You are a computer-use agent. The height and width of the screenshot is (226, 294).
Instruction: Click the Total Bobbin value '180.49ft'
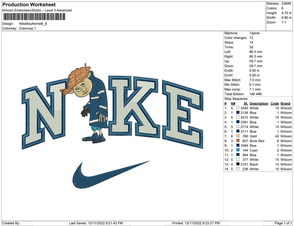255,94
